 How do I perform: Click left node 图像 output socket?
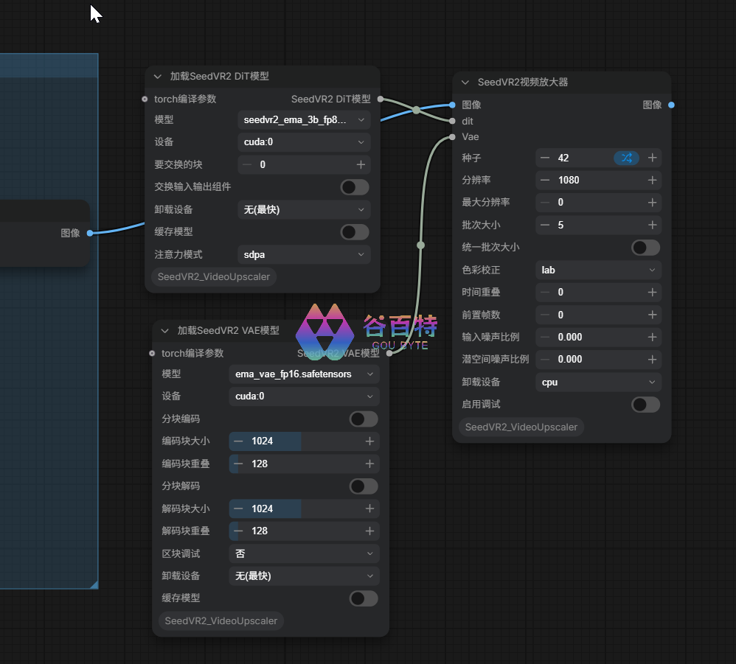point(90,233)
